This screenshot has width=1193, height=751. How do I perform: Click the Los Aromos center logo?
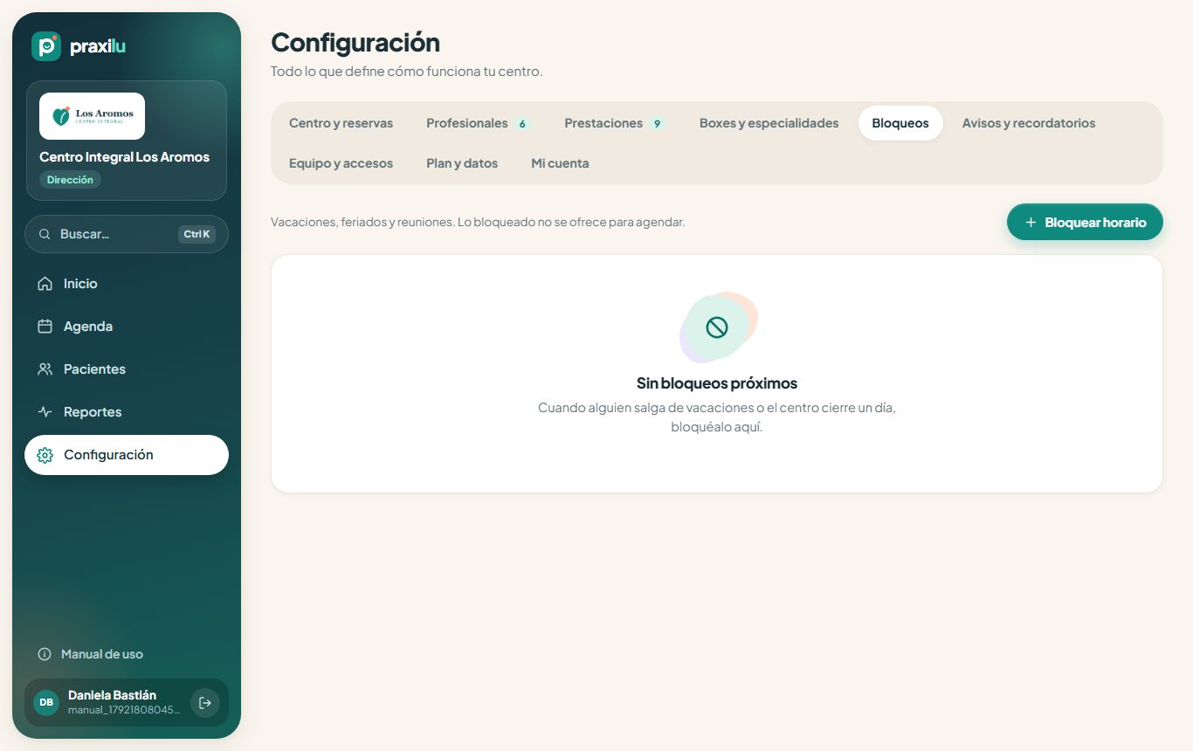(92, 116)
